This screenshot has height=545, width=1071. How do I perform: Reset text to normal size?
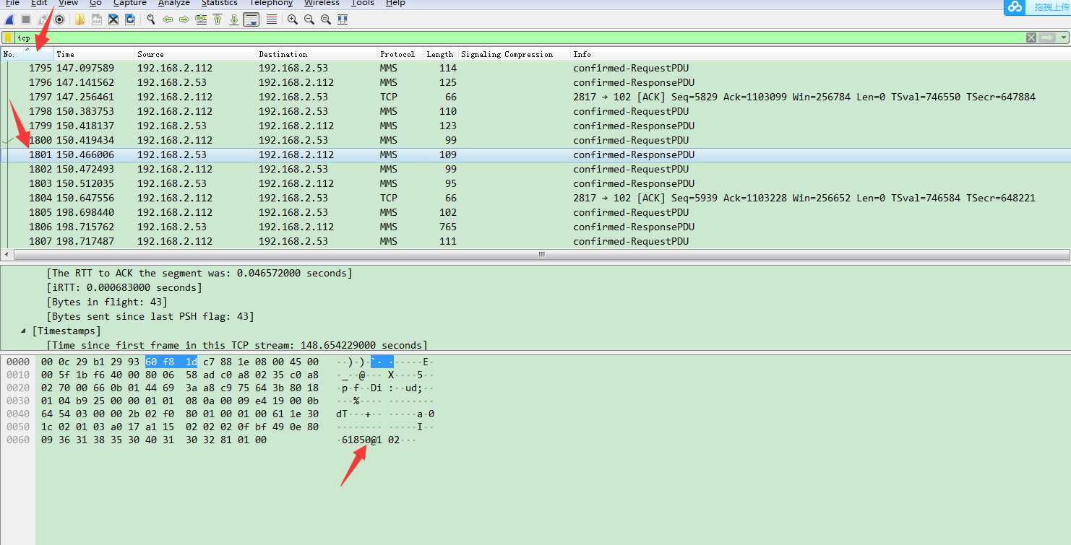tap(325, 19)
